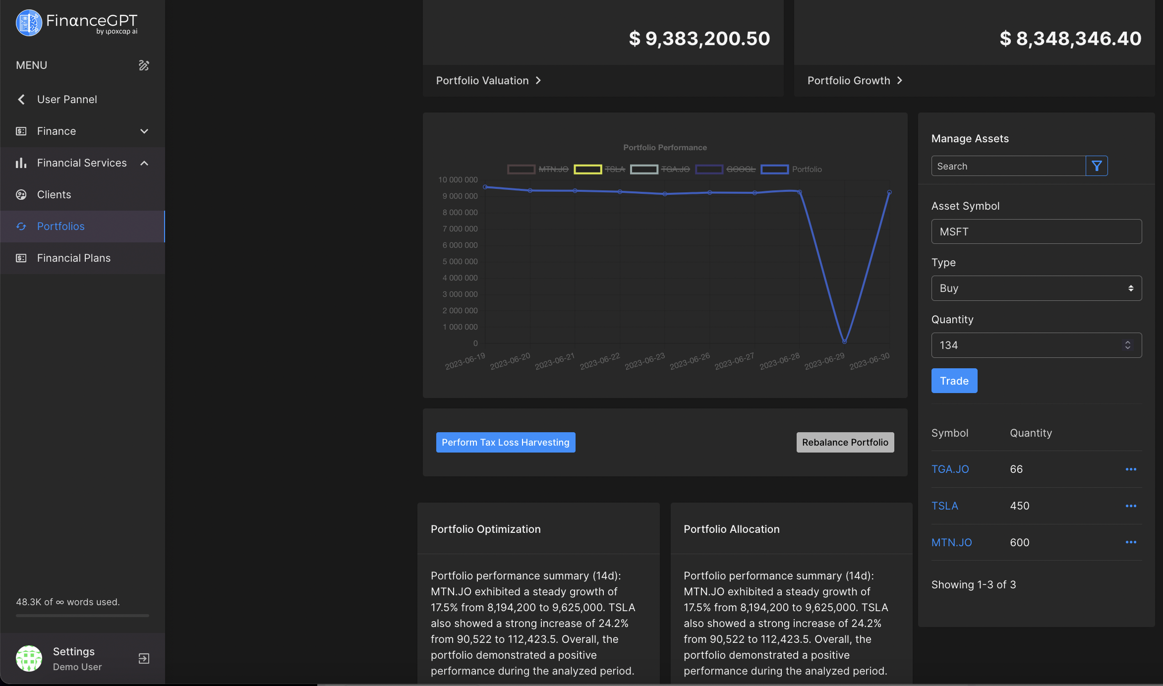Open the TGA.JO symbol link

(x=950, y=469)
